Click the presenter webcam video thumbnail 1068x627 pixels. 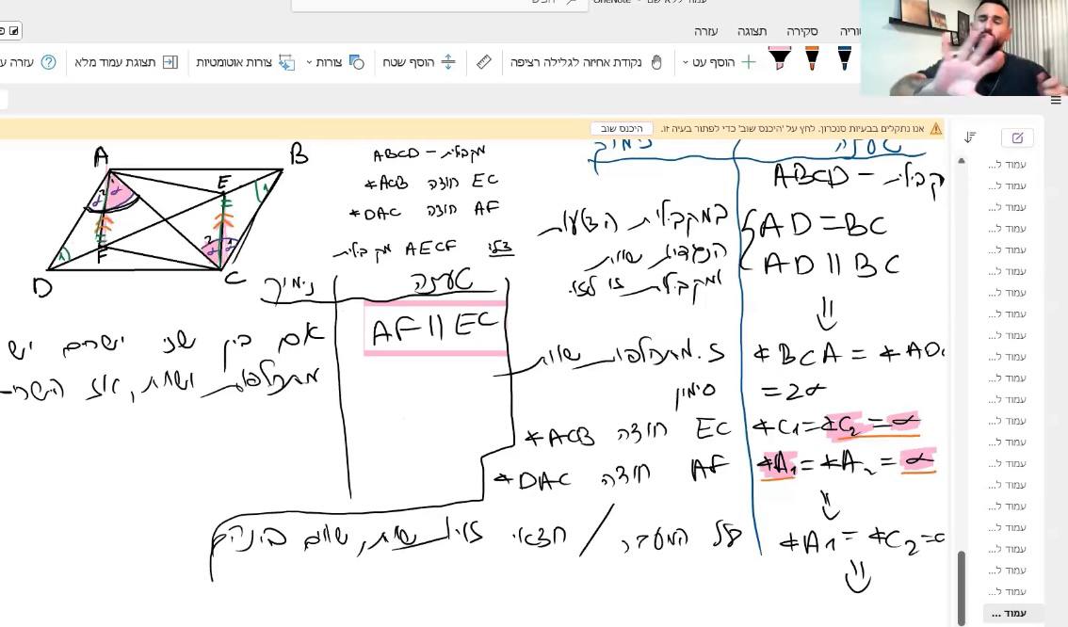[963, 48]
